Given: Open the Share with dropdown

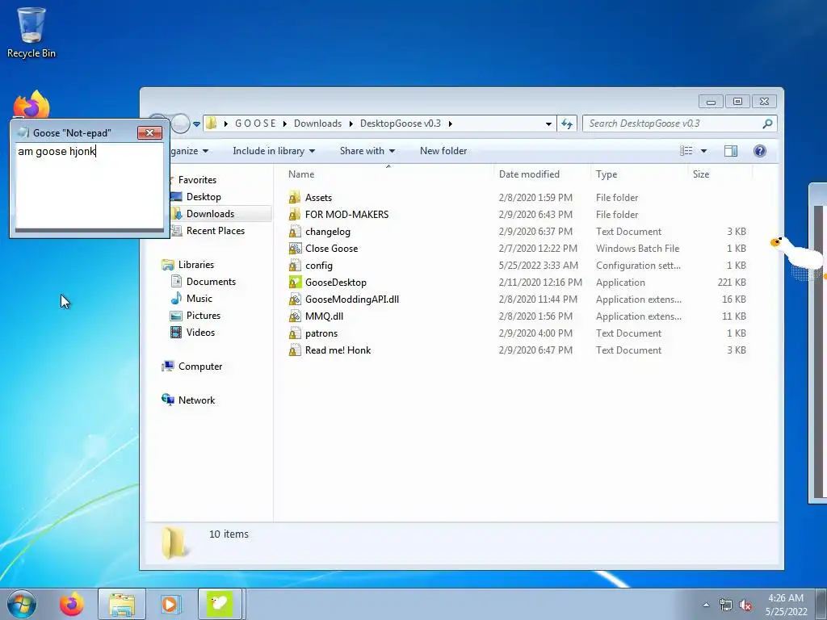Looking at the screenshot, I should point(367,151).
